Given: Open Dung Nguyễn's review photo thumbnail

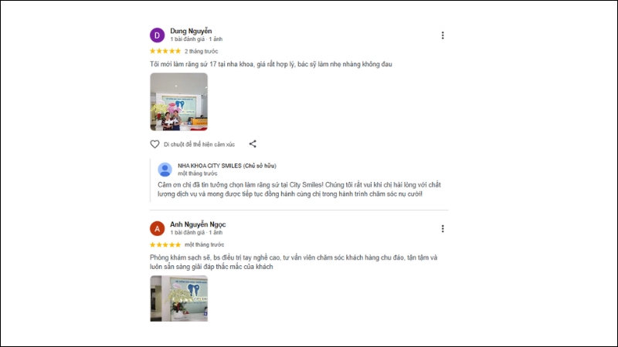Looking at the screenshot, I should (179, 102).
